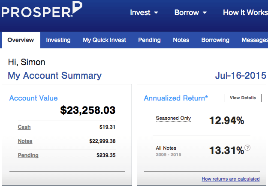Select the Pending tab
Viewport: 268px width, 187px height.
[149, 40]
